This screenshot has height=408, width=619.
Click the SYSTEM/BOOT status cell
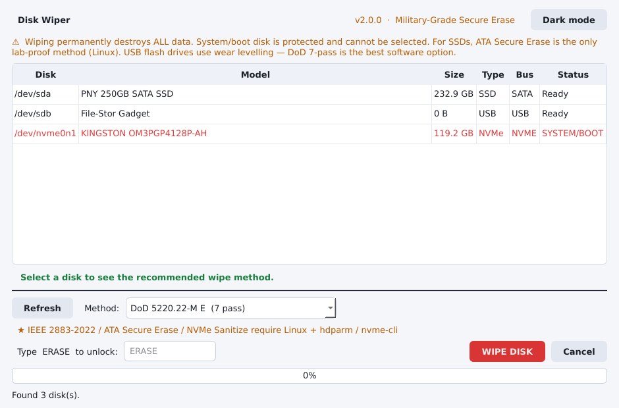click(x=573, y=134)
